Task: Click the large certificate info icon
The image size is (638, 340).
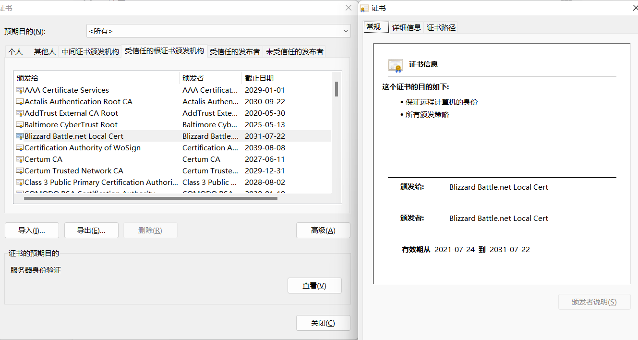Action: click(x=396, y=65)
